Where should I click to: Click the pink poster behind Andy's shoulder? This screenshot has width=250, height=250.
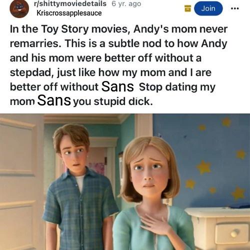pyautogui.click(x=97, y=168)
